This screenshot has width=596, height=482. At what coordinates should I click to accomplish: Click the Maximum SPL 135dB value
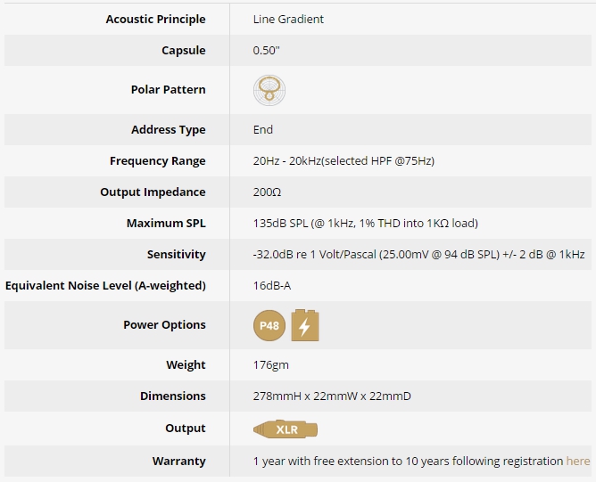coord(365,223)
